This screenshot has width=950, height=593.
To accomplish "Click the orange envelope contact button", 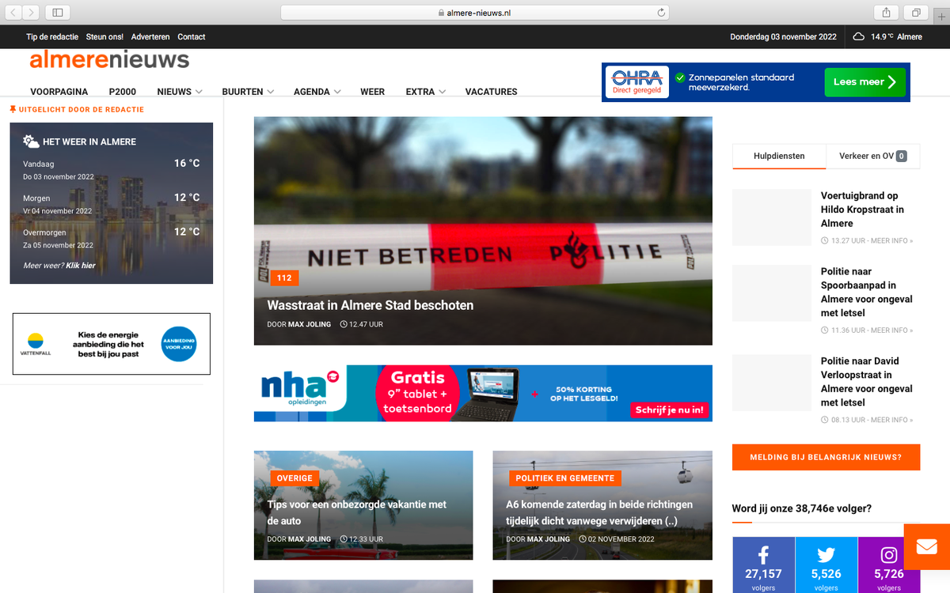I will coord(927,546).
